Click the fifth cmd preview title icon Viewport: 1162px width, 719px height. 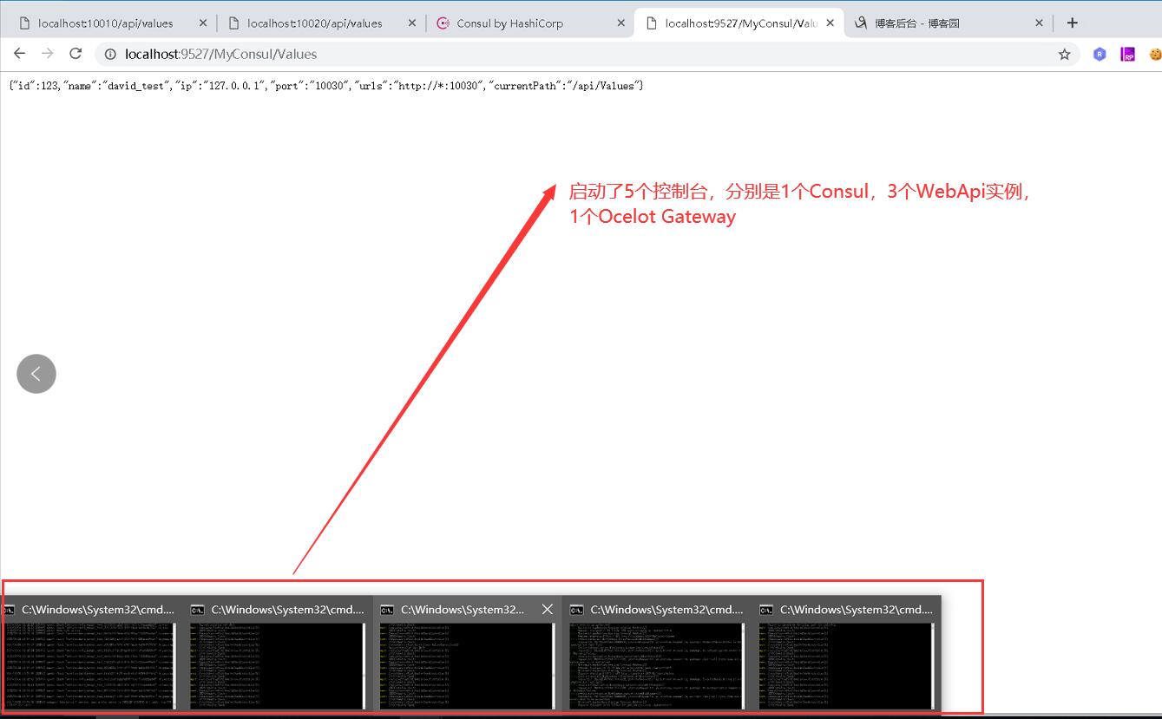point(766,610)
